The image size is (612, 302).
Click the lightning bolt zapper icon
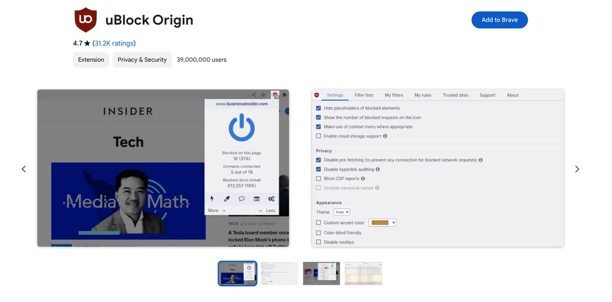(212, 198)
